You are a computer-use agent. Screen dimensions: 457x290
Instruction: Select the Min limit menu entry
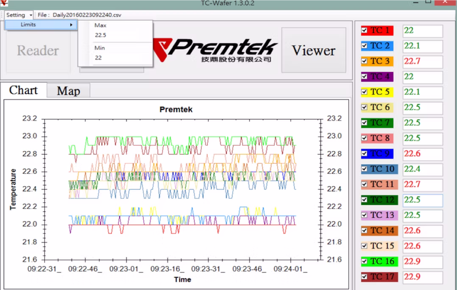(x=100, y=48)
